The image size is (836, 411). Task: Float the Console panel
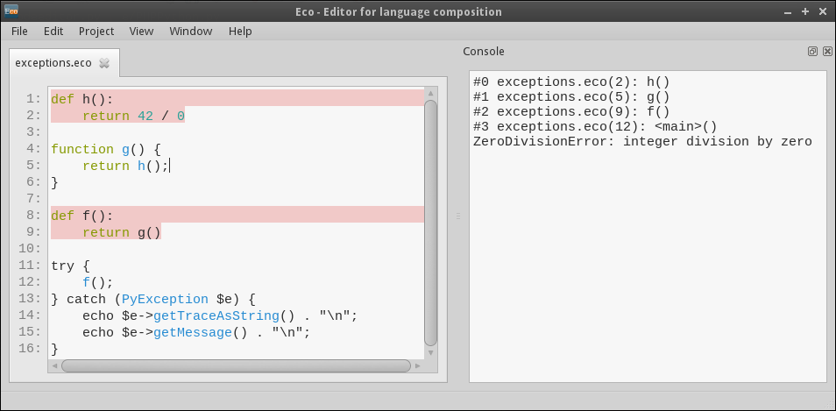click(x=812, y=52)
